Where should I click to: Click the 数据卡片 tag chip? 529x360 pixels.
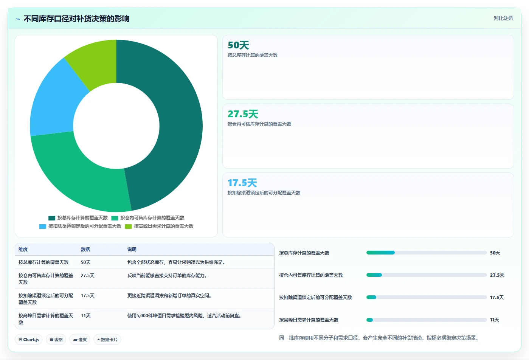107,340
